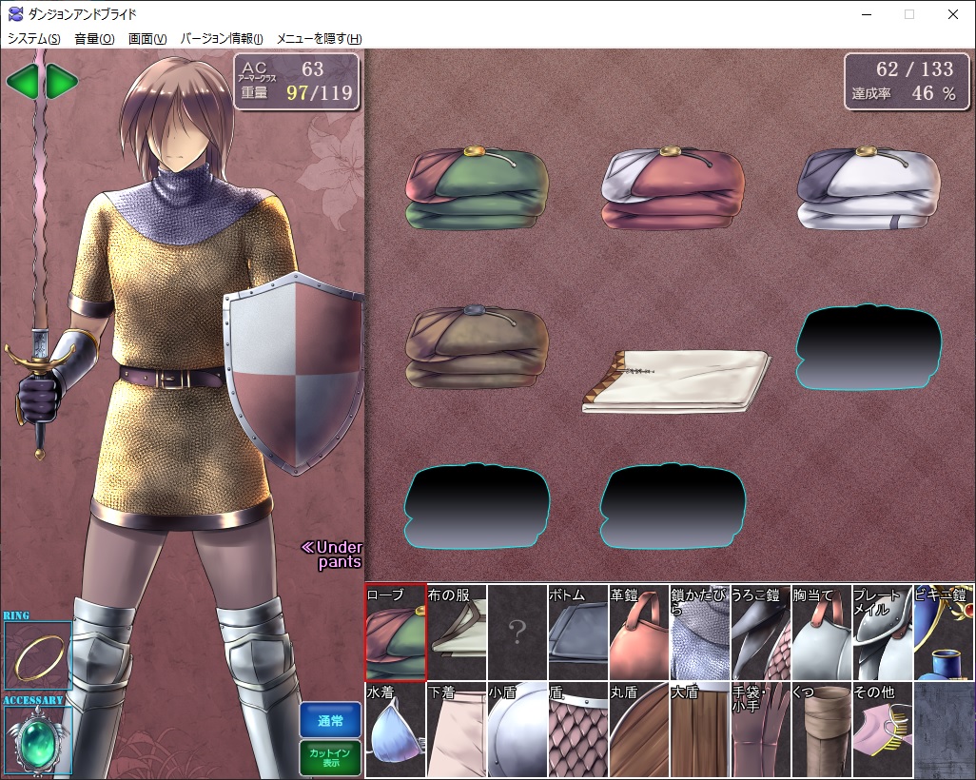
Task: Click locked silhouette below the white cloth
Action: pos(673,505)
